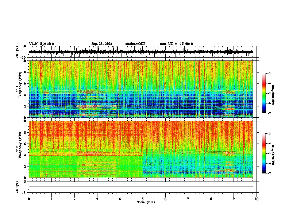Click the "Time (min)" axis label
Image resolution: width=289 pixels, height=223 pixels.
146,202
